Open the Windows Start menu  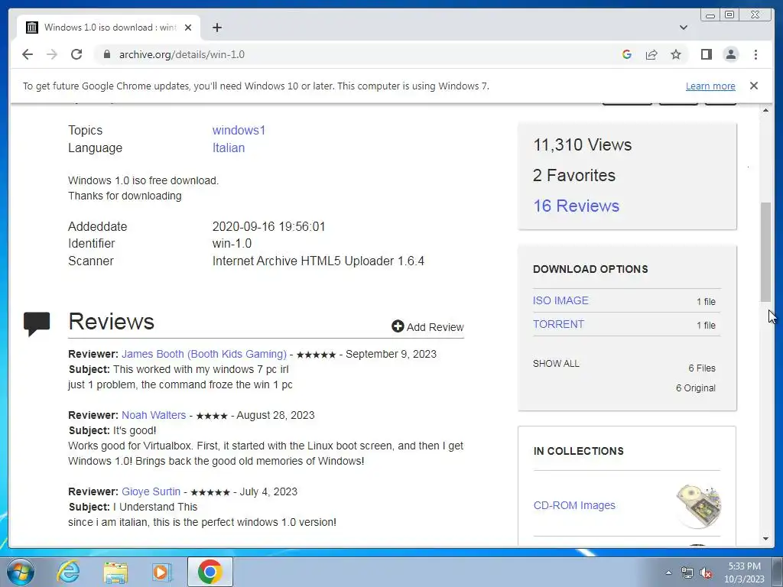pyautogui.click(x=21, y=572)
